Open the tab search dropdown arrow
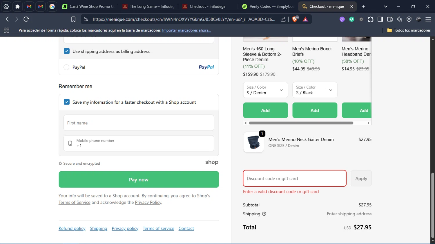The width and height of the screenshot is (435, 244). pos(385,6)
